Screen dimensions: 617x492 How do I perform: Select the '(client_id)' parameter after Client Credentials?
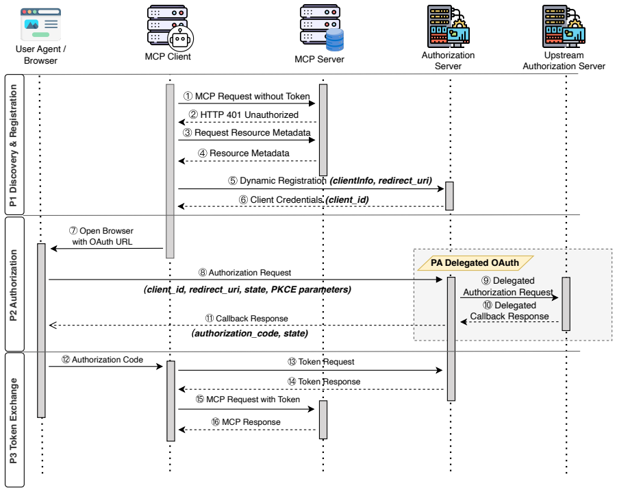(x=347, y=200)
